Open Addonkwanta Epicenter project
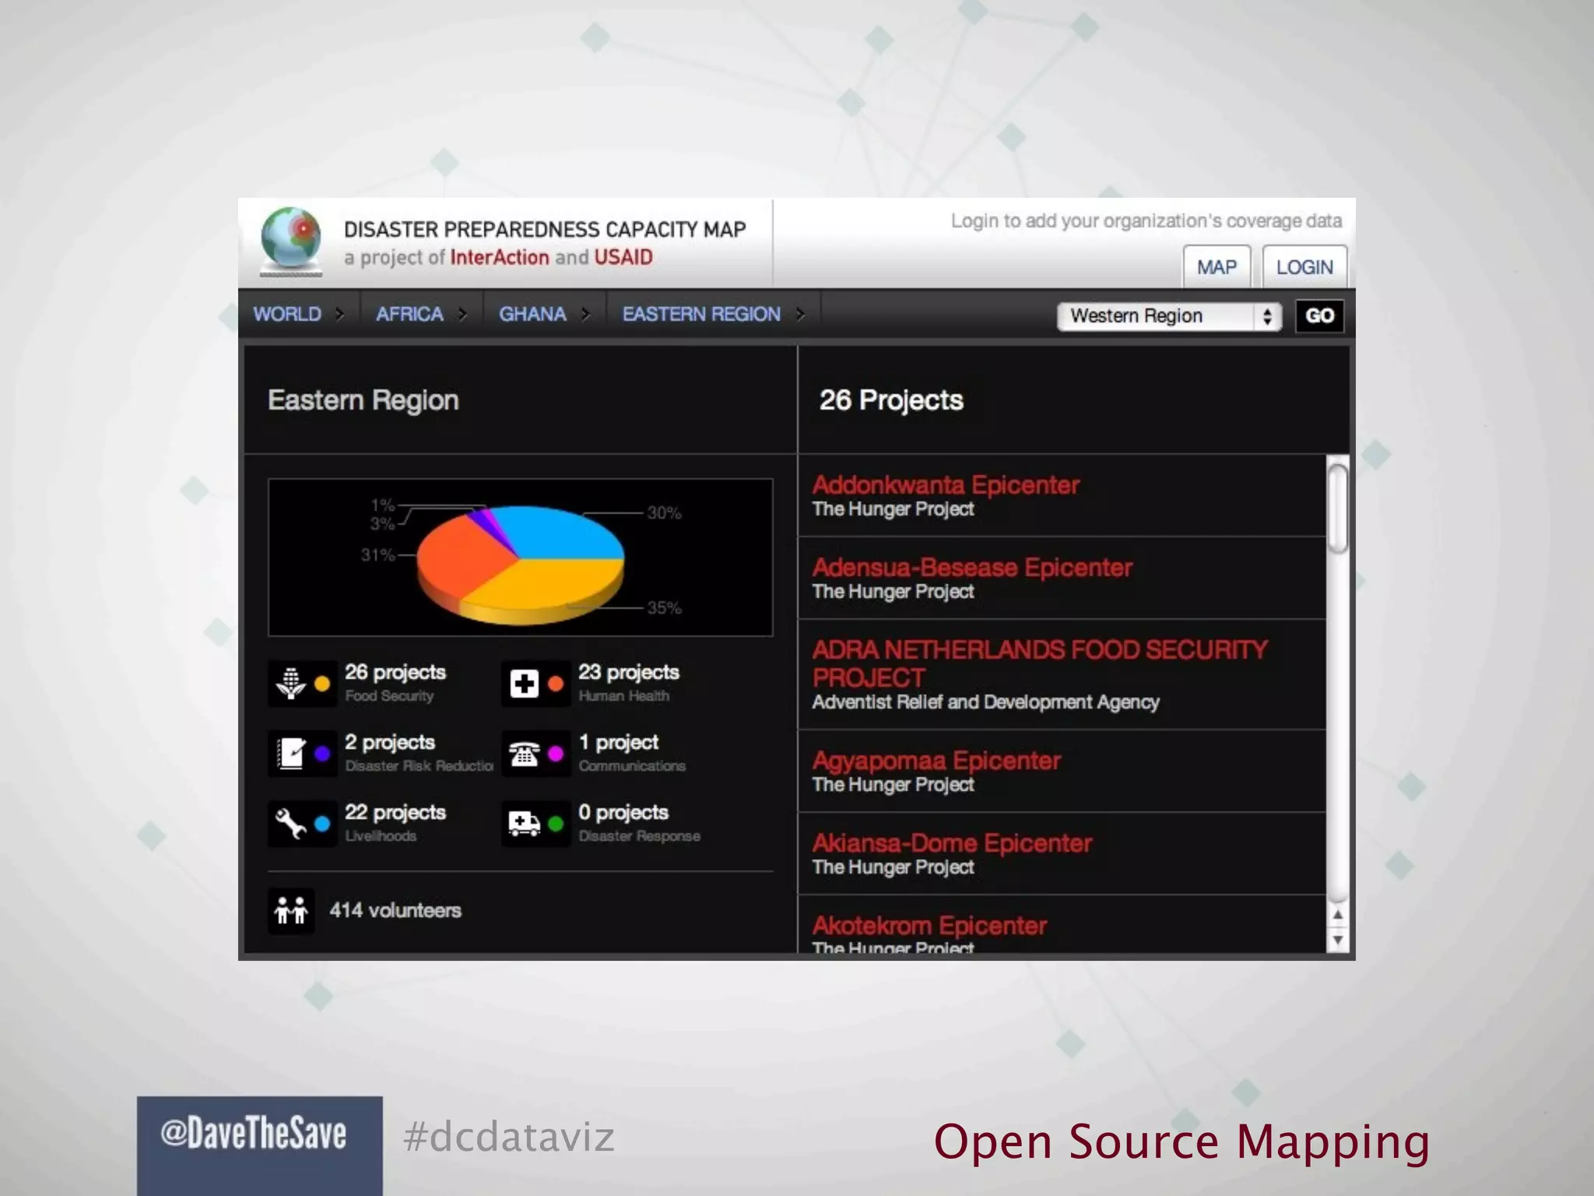 point(946,485)
